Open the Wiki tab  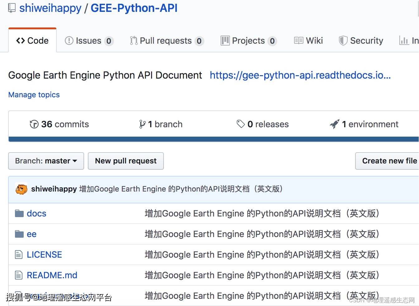(308, 41)
